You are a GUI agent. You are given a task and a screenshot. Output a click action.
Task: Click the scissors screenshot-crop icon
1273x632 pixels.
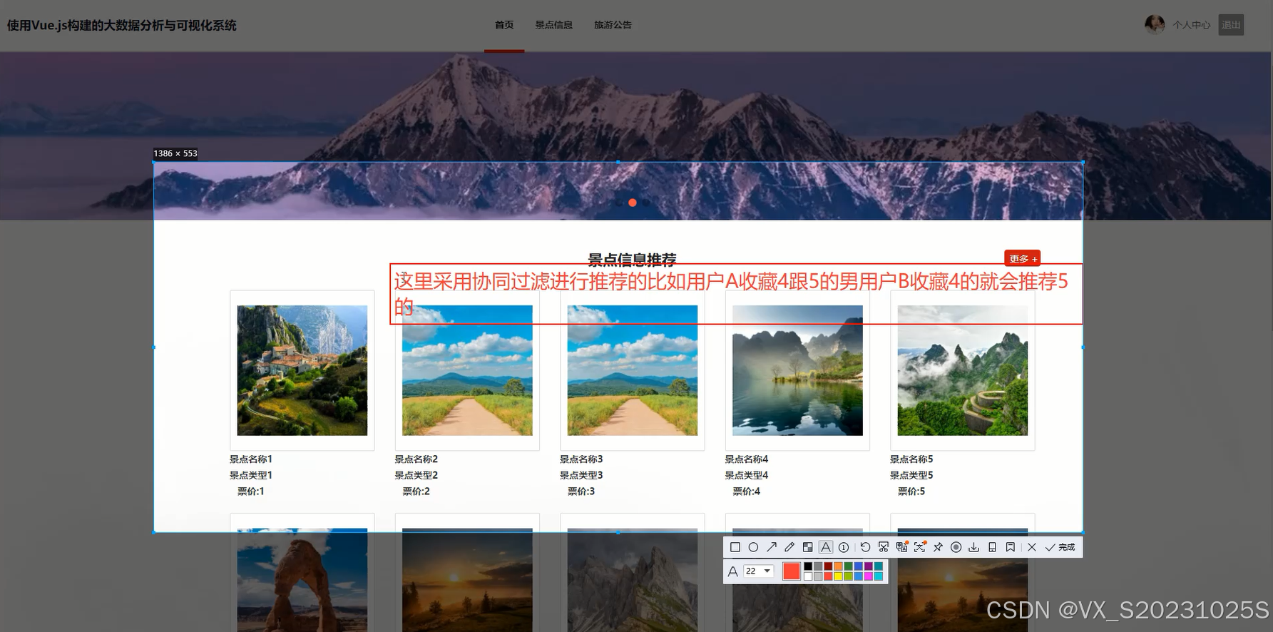pos(884,547)
